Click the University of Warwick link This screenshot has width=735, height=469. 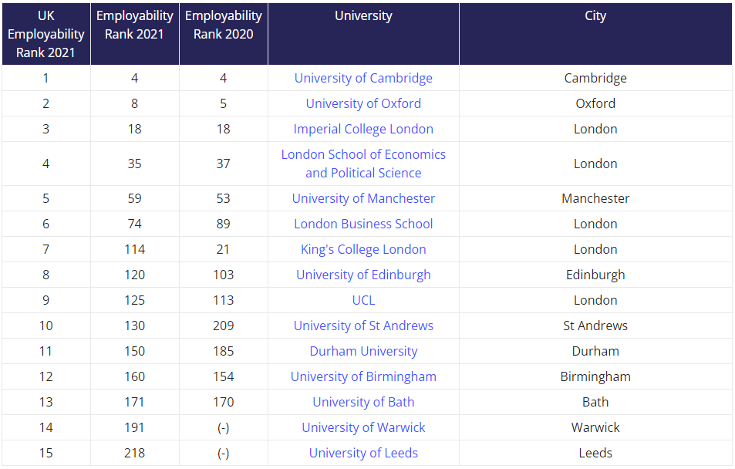pyautogui.click(x=363, y=427)
